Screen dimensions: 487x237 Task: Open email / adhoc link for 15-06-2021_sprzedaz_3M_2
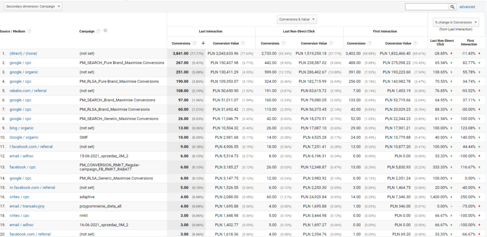pyautogui.click(x=21, y=156)
